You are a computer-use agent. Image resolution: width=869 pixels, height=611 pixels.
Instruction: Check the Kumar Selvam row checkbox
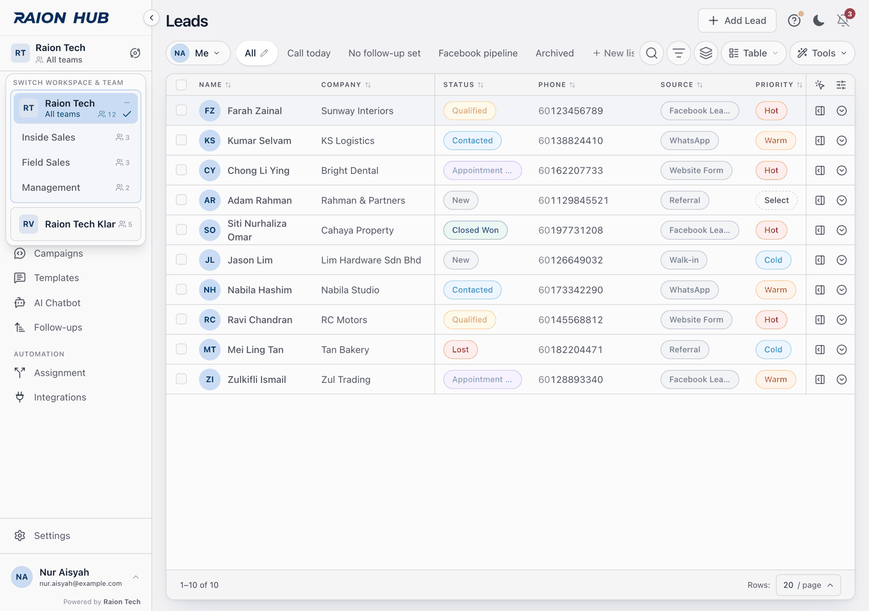click(x=181, y=140)
